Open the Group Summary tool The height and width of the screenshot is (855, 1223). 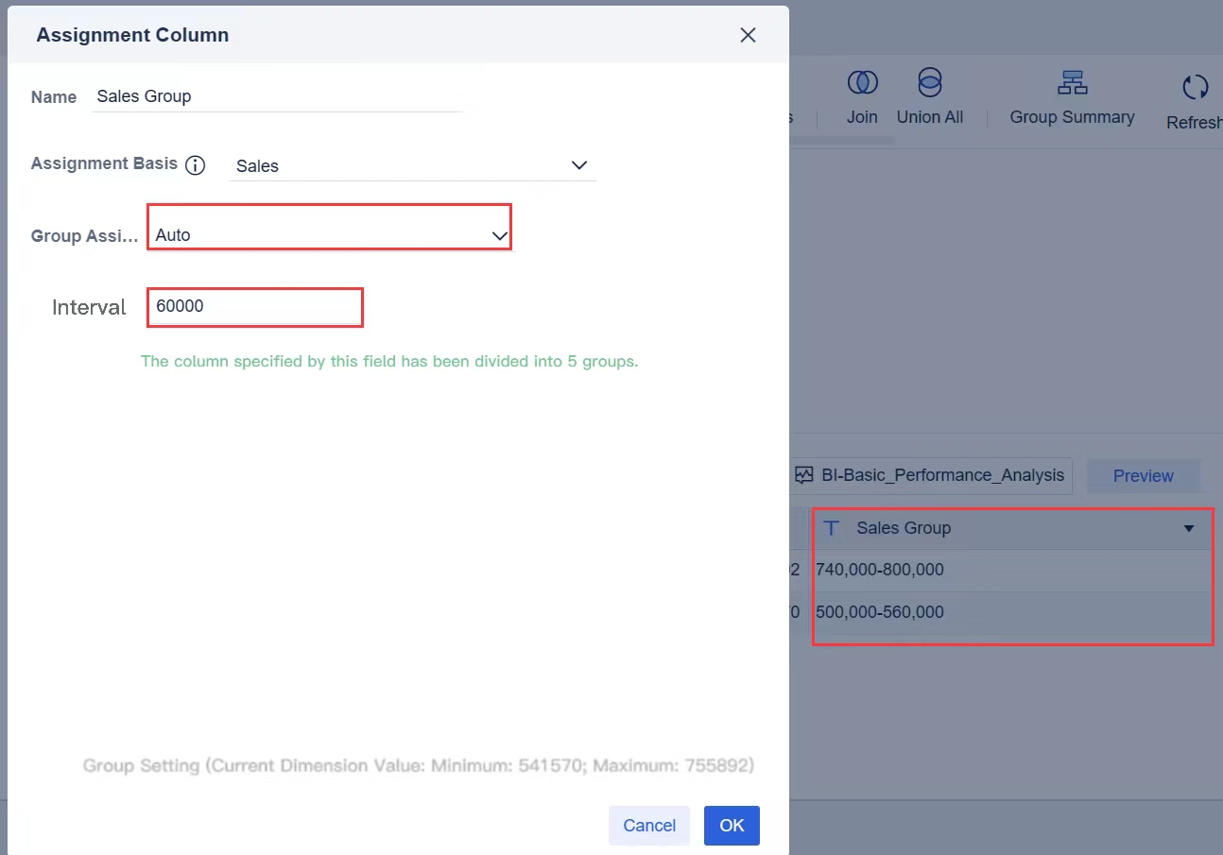[x=1072, y=83]
